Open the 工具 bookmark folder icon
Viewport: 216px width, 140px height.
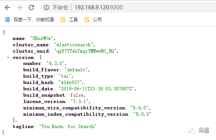63,19
